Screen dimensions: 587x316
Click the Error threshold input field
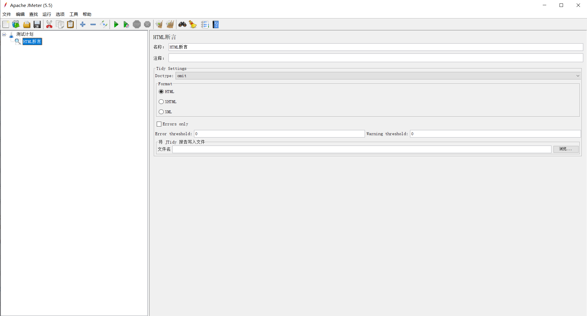point(279,134)
